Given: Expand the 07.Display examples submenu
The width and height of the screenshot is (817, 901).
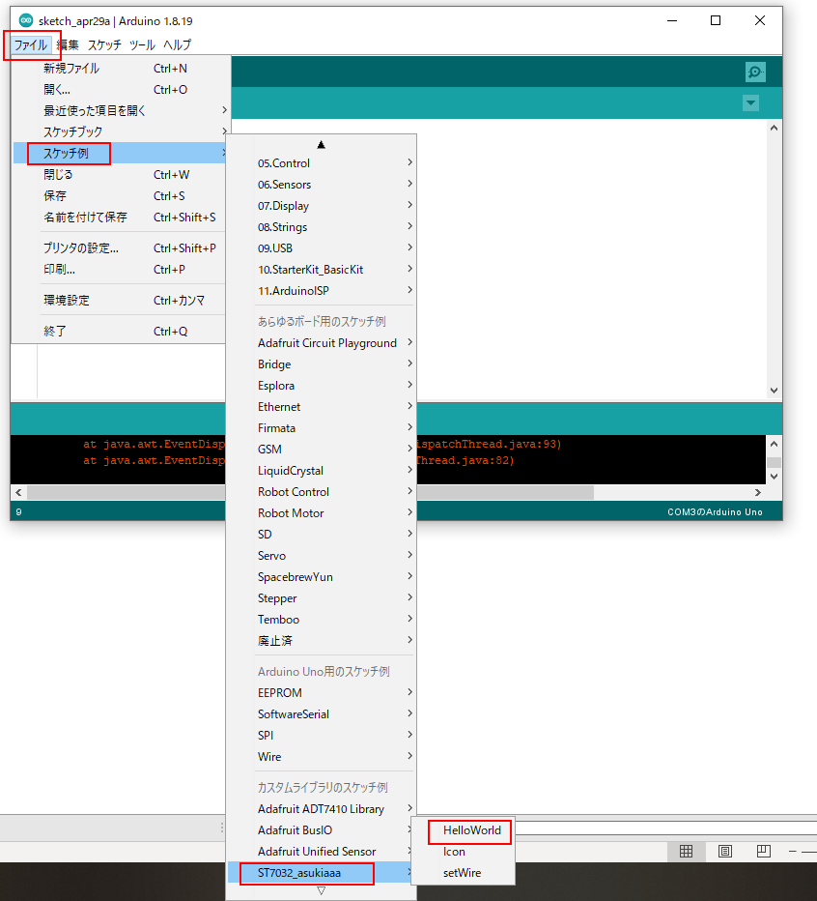Looking at the screenshot, I should [283, 206].
